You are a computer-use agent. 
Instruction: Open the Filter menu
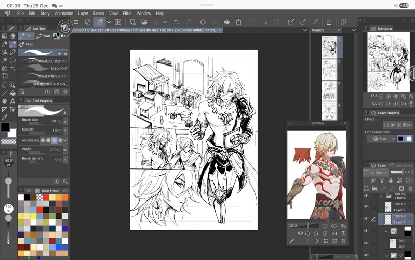(x=127, y=13)
